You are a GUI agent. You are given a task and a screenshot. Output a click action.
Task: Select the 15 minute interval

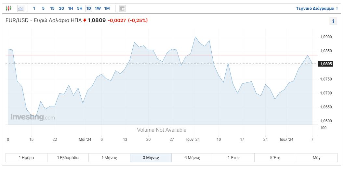tap(52, 8)
